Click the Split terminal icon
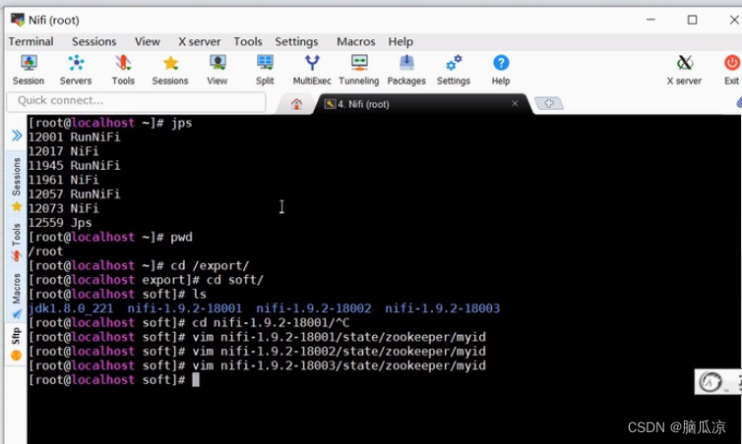Image resolution: width=742 pixels, height=444 pixels. pos(265,70)
